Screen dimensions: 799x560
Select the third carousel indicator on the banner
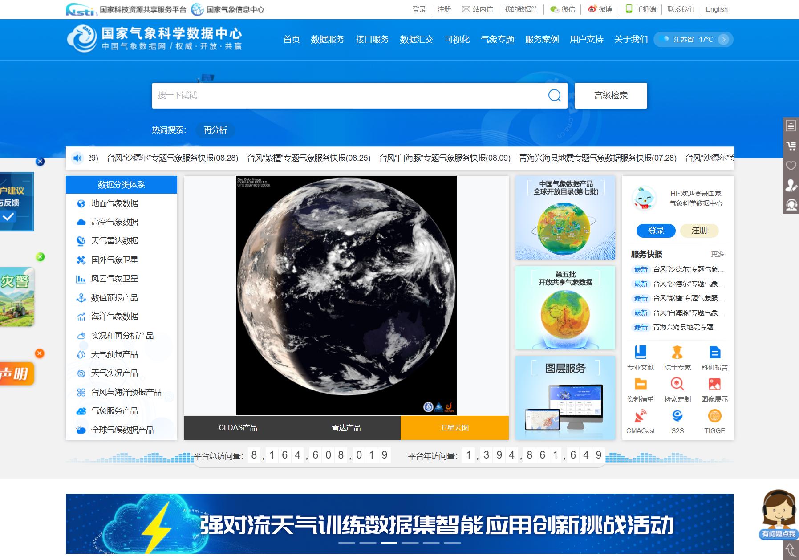(389, 543)
